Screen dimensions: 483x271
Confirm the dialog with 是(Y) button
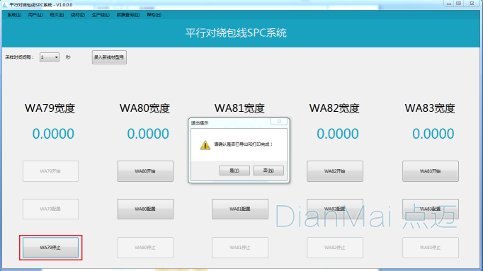click(x=234, y=171)
